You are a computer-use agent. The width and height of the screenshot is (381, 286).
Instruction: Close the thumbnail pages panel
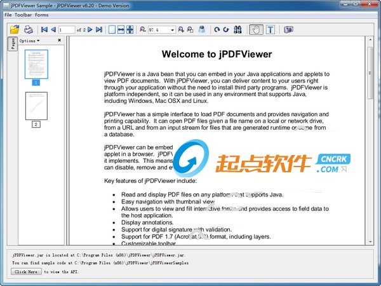[x=60, y=40]
